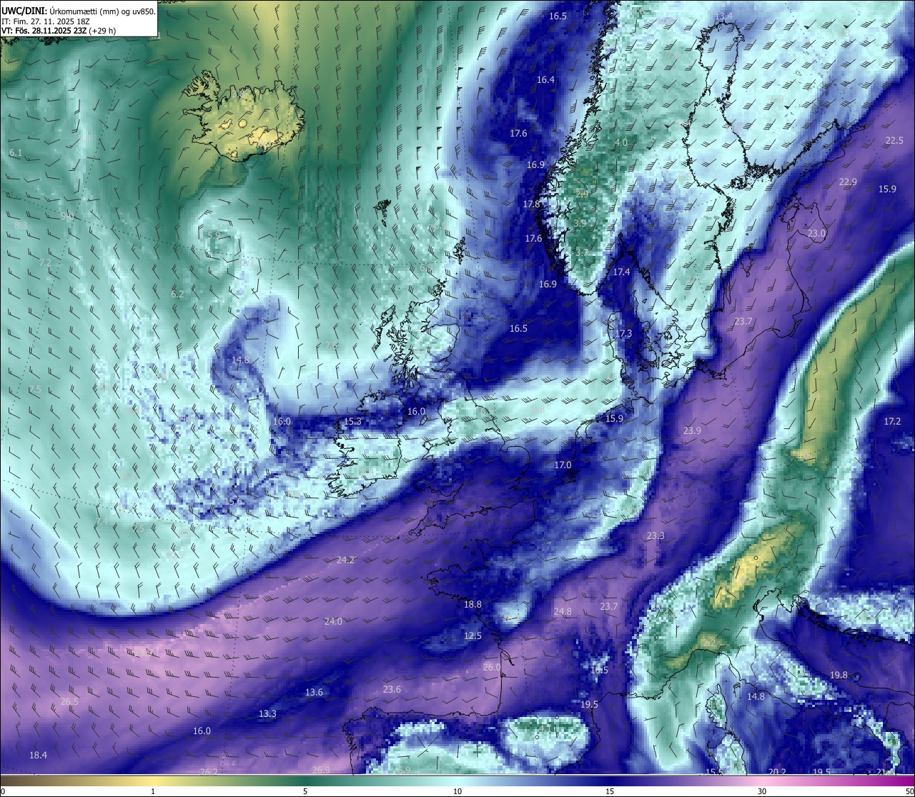915x797 pixels.
Task: Click the 22.5 value label
Action: 894,141
